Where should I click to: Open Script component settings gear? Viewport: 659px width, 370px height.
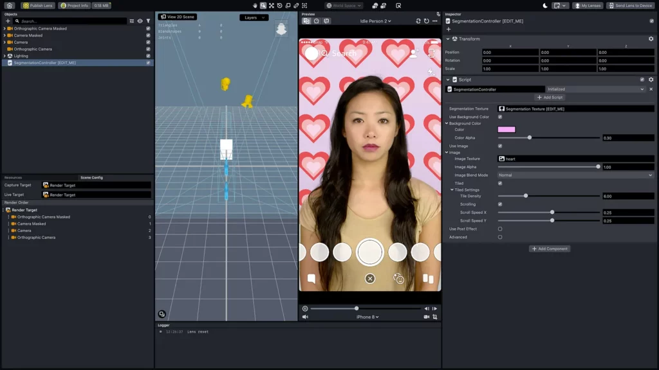click(x=651, y=79)
